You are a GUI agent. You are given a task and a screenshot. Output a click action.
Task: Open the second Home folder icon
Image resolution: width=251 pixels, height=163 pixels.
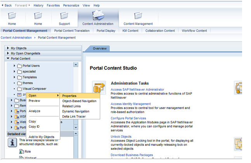coord(38,16)
